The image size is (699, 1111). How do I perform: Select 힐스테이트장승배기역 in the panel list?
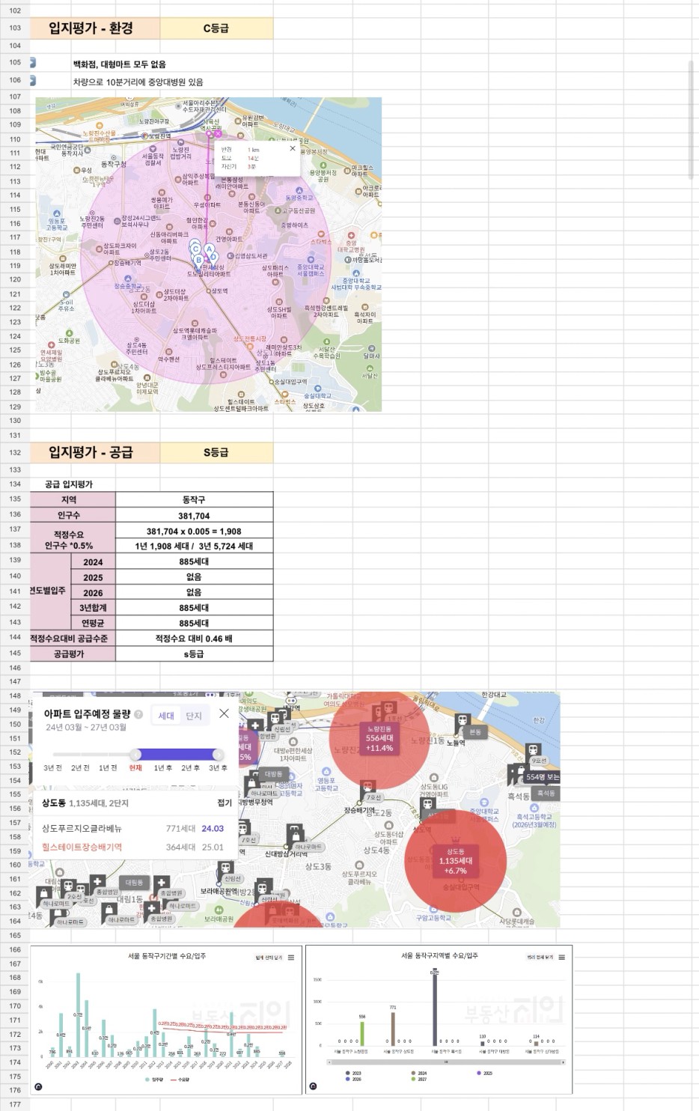(x=82, y=847)
